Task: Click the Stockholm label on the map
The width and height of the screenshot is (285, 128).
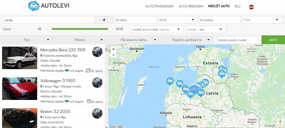Action: click(137, 49)
